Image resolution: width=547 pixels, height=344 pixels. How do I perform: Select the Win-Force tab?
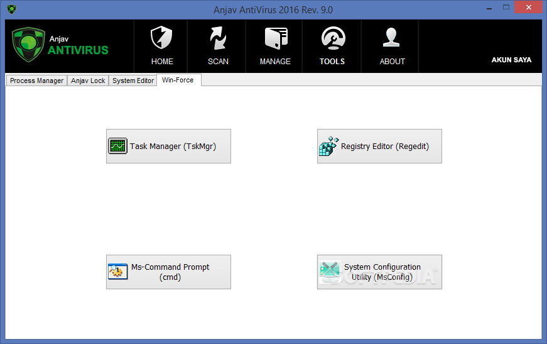point(178,80)
